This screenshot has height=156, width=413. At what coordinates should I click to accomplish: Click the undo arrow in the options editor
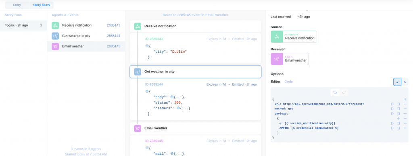click(335, 92)
